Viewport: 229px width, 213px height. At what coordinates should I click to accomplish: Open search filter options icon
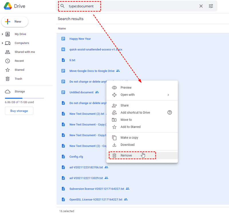click(211, 6)
